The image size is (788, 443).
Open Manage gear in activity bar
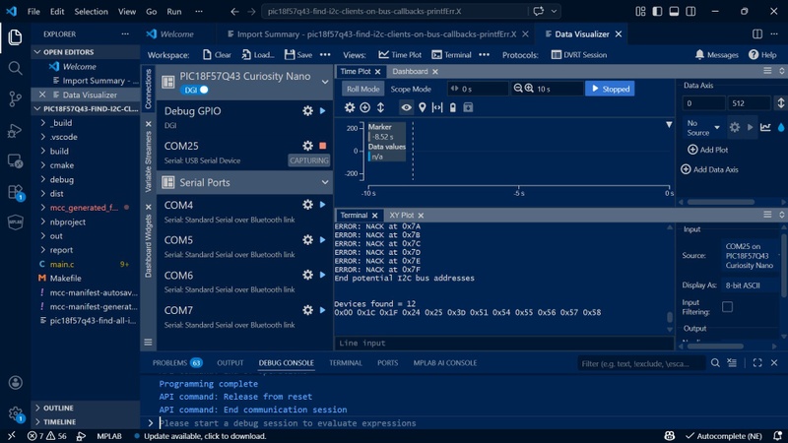point(15,413)
